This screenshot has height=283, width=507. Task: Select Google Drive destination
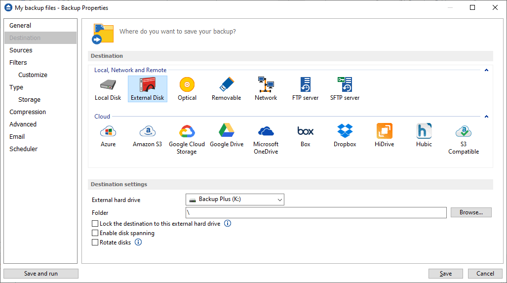click(x=226, y=135)
